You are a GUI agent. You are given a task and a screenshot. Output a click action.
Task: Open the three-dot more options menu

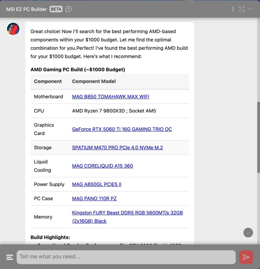tap(233, 9)
